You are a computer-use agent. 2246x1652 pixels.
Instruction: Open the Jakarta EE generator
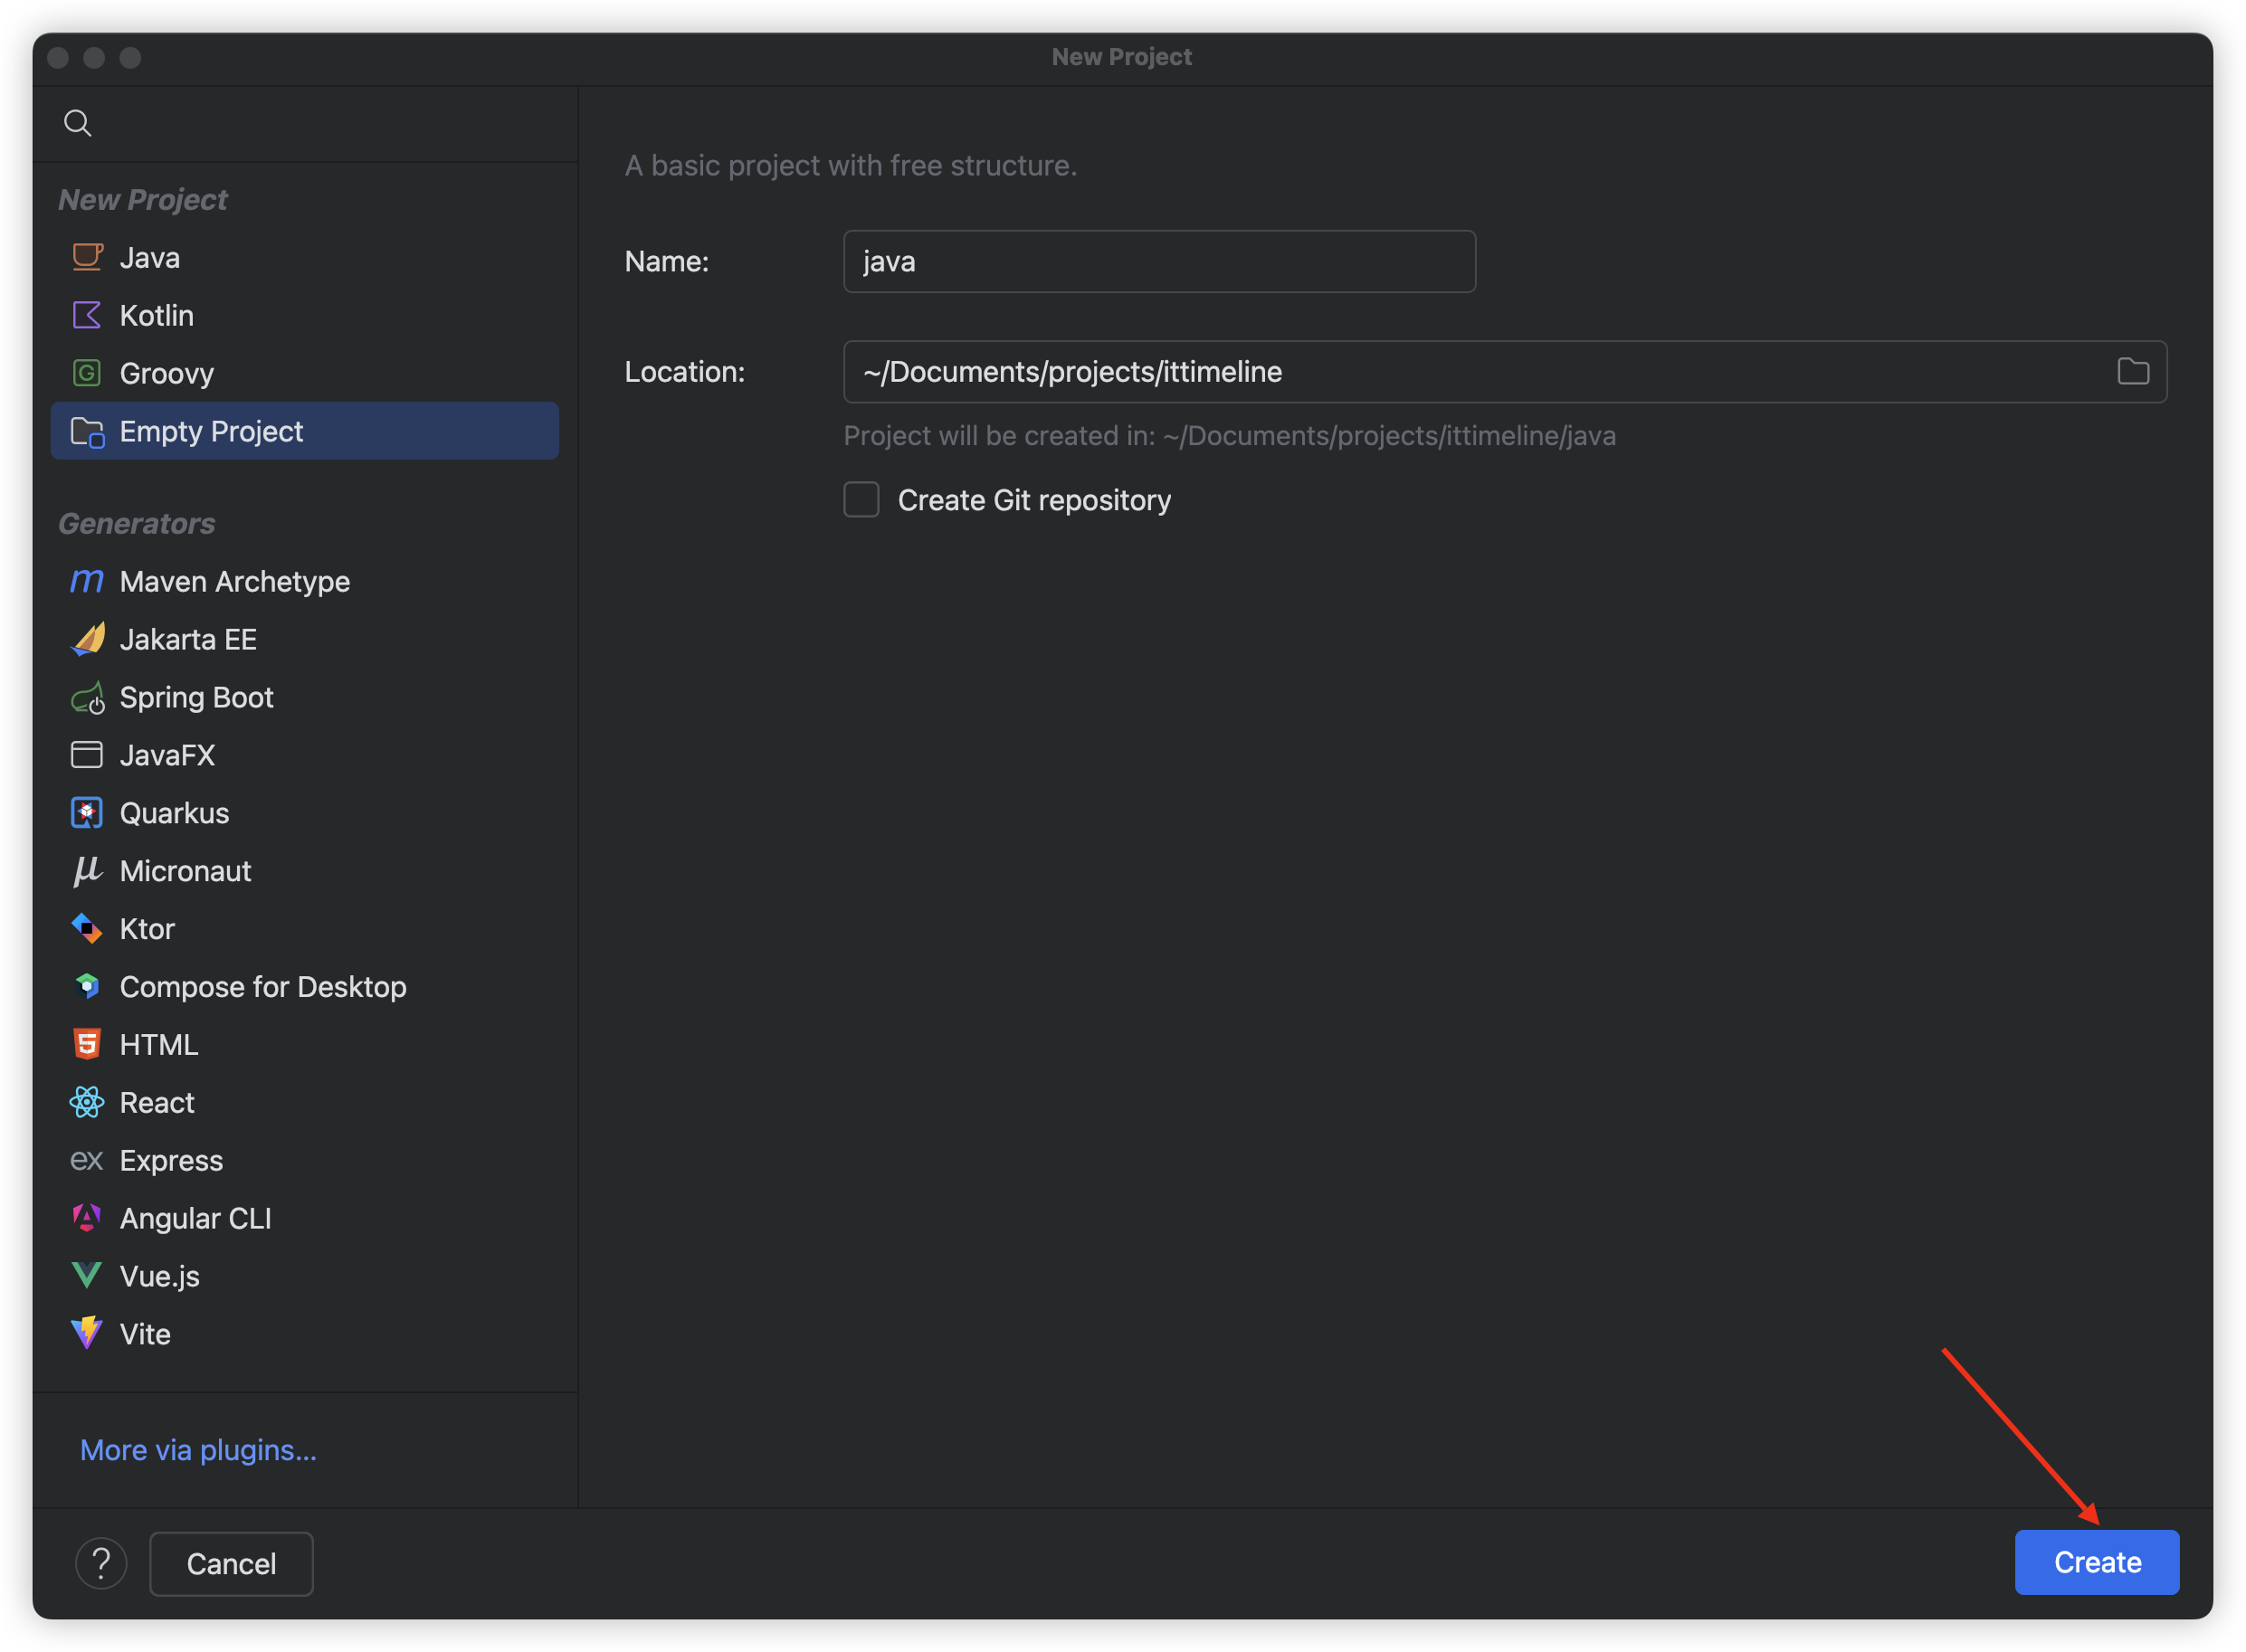[188, 640]
